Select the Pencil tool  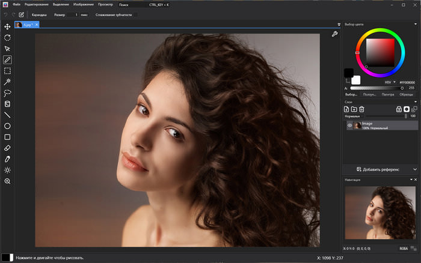(7, 60)
